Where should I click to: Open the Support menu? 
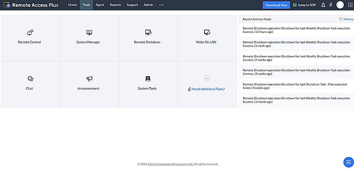(x=132, y=5)
